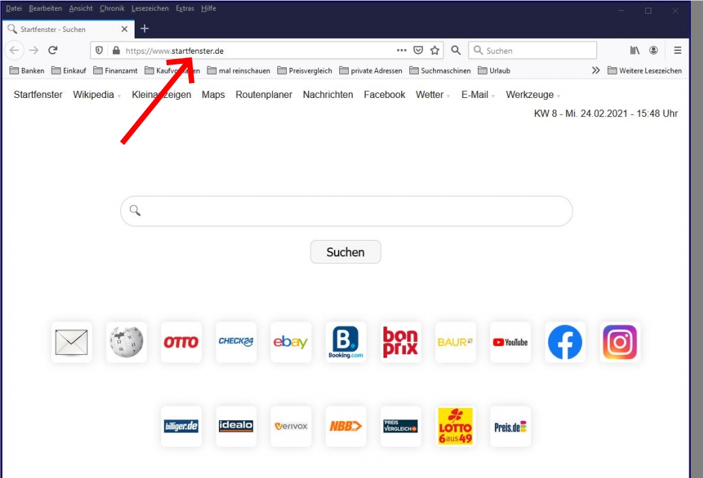
Task: Open the Einkauf bookmarks folder
Action: (x=69, y=71)
